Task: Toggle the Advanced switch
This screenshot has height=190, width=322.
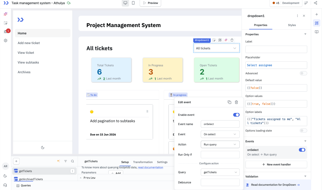Action: click(x=303, y=73)
